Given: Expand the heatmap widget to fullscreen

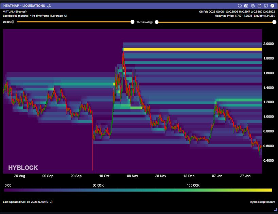Looking at the screenshot, I should coord(266,6).
